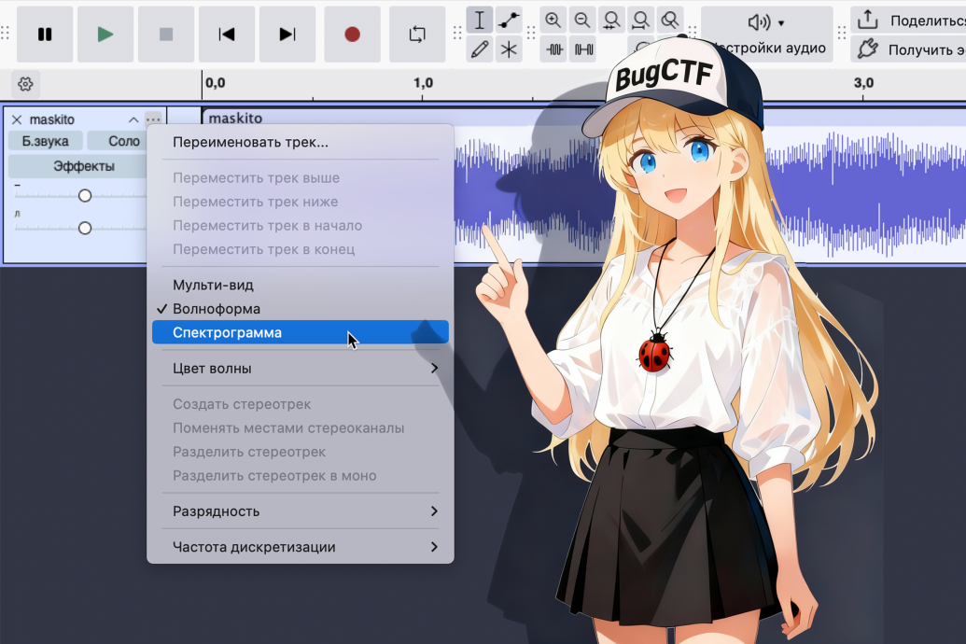Open the Эффекты panel for the track
This screenshot has width=966, height=644.
click(x=83, y=166)
